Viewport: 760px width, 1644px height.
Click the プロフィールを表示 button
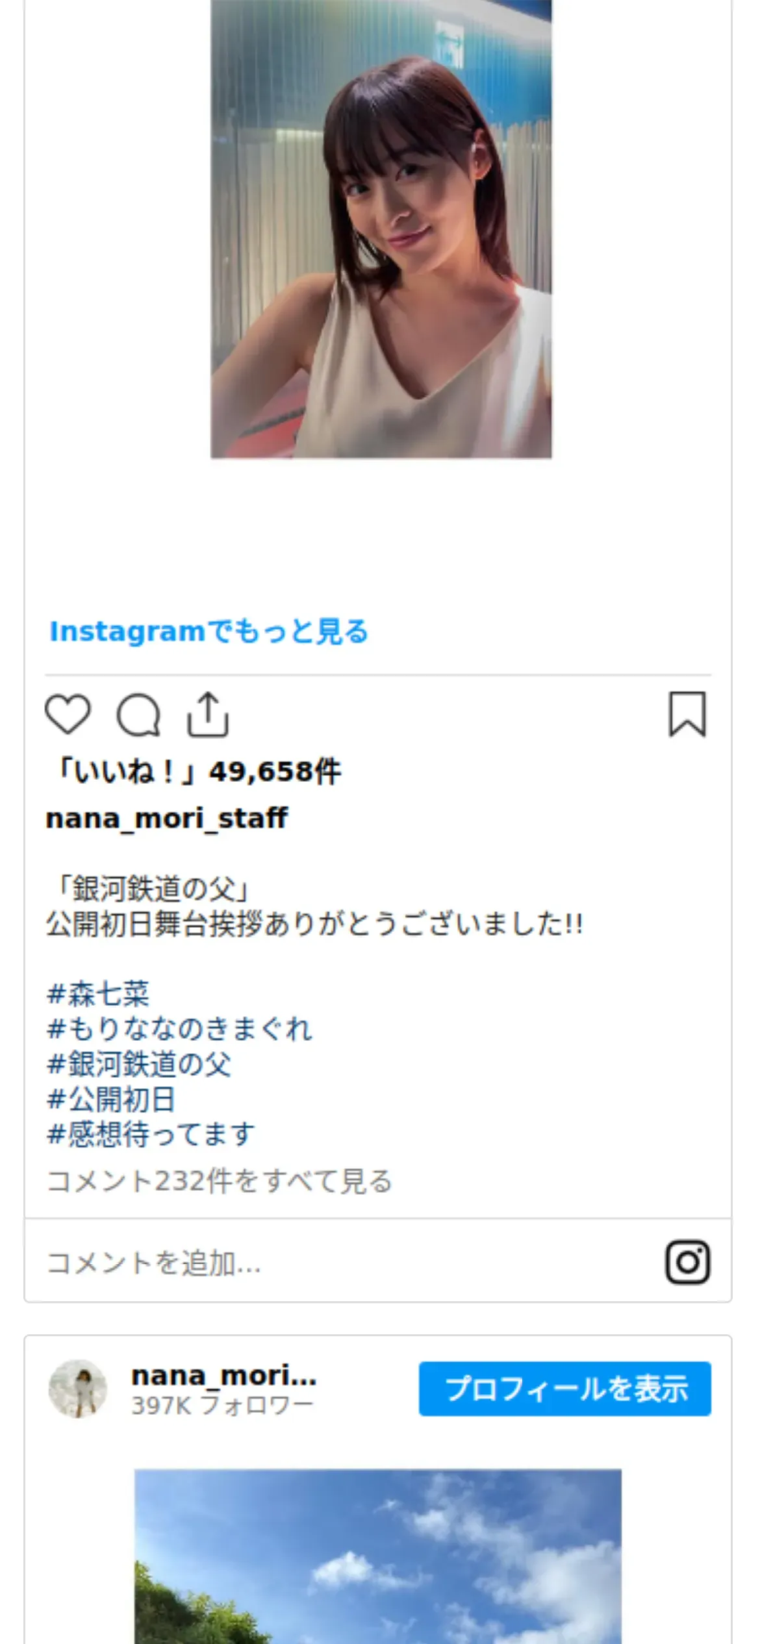tap(565, 1389)
